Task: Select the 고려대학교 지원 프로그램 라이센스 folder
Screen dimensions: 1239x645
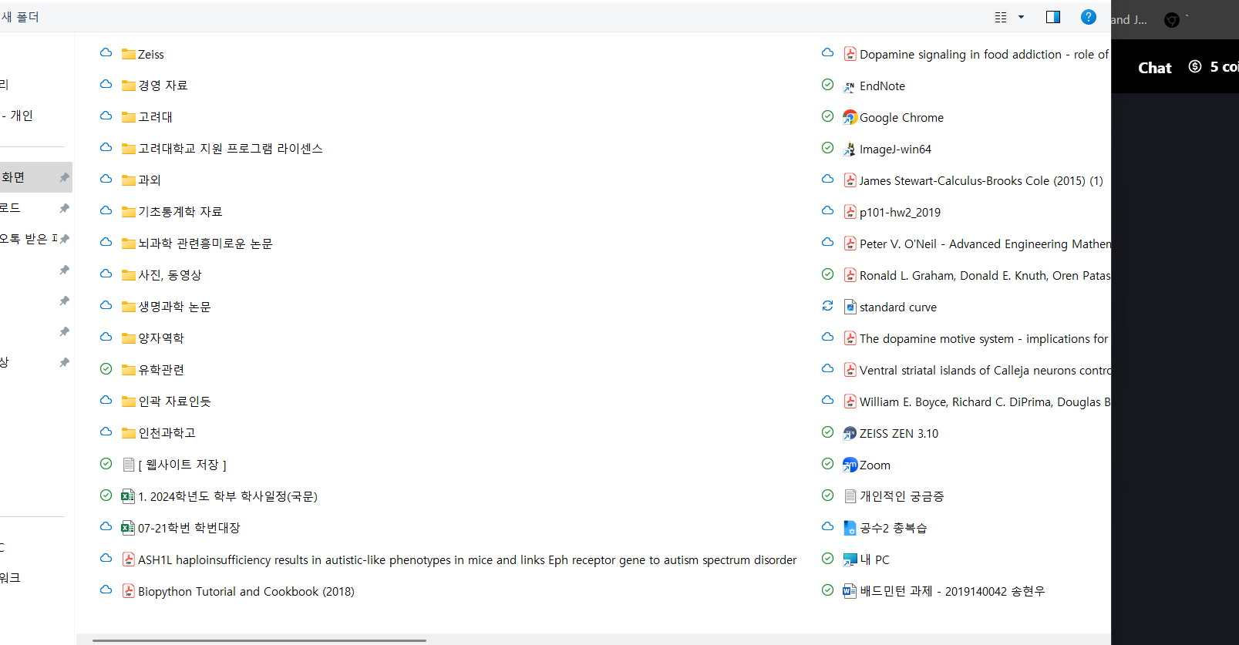Action: pos(230,149)
